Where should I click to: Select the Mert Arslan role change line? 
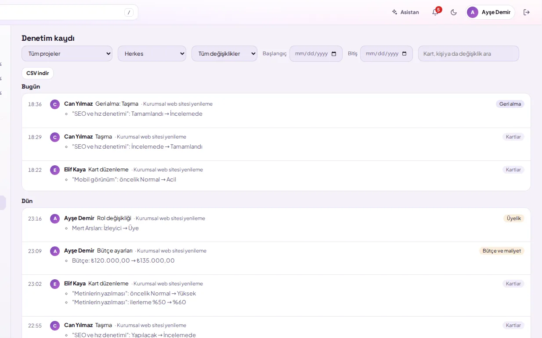pyautogui.click(x=105, y=228)
